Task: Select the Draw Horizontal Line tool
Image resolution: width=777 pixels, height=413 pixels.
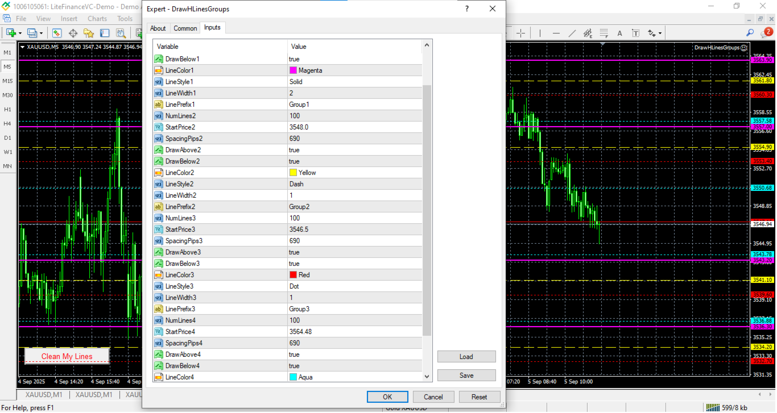Action: [556, 33]
